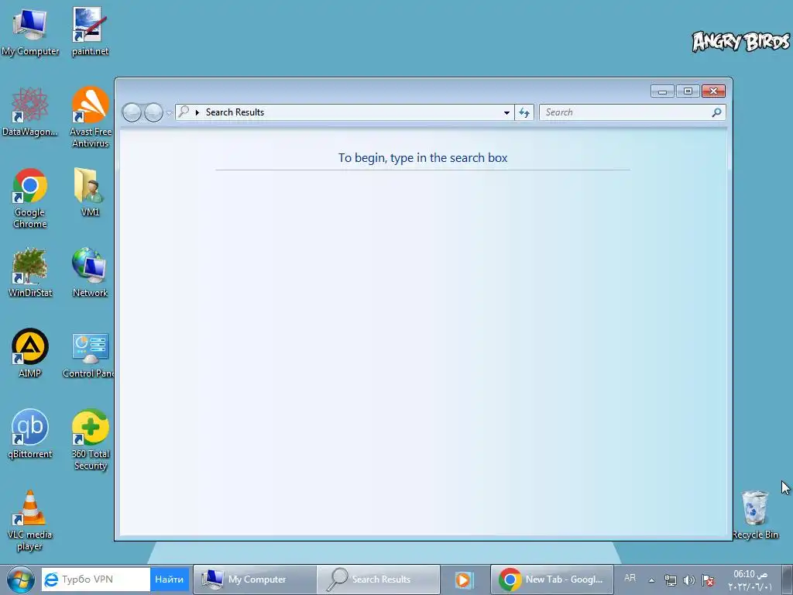This screenshot has width=793, height=595.
Task: Click the Forward navigation button in Search Results
Action: coord(153,112)
